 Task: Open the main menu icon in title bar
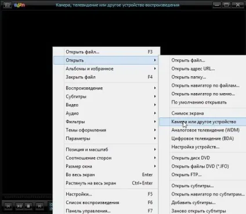pos(8,5)
